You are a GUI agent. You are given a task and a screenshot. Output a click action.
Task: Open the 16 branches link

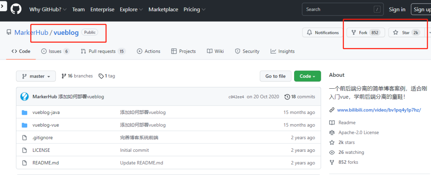point(77,76)
